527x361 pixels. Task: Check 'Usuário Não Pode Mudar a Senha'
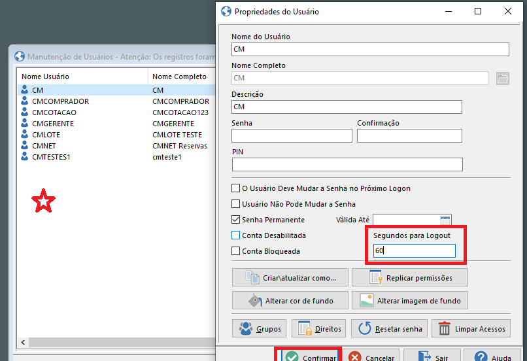pos(235,203)
